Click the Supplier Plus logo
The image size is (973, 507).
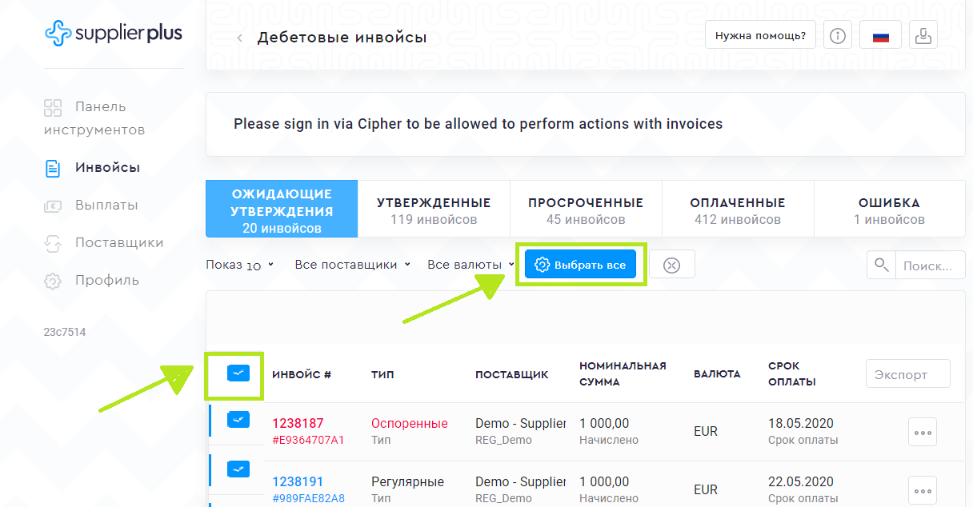click(x=113, y=34)
